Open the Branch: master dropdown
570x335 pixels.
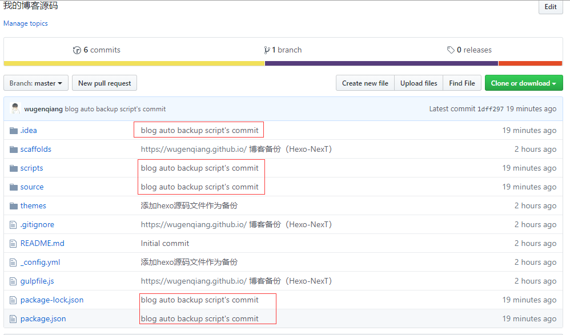(36, 83)
